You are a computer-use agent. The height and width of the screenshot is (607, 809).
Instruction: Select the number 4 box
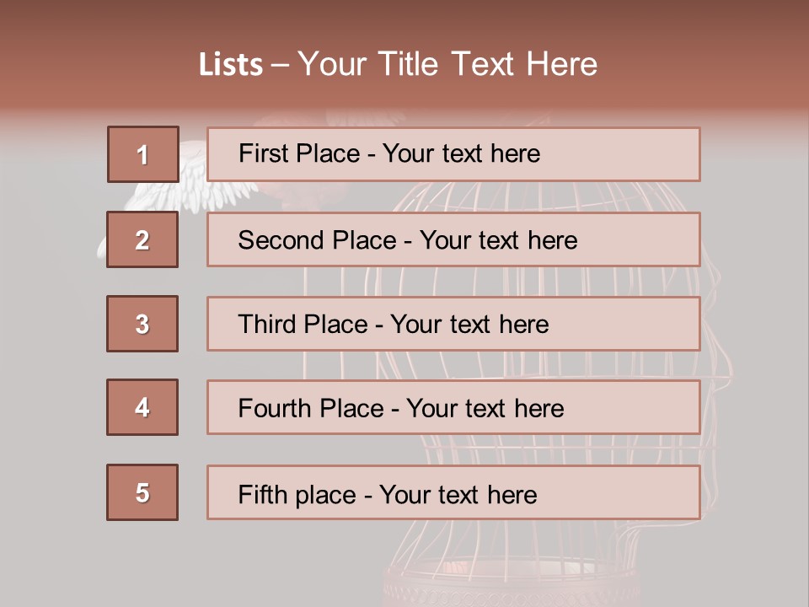[x=142, y=407]
